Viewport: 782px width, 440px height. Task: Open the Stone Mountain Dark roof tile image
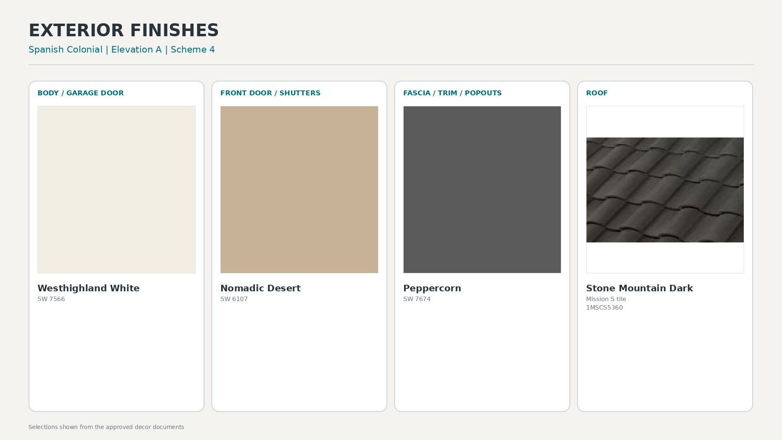665,190
